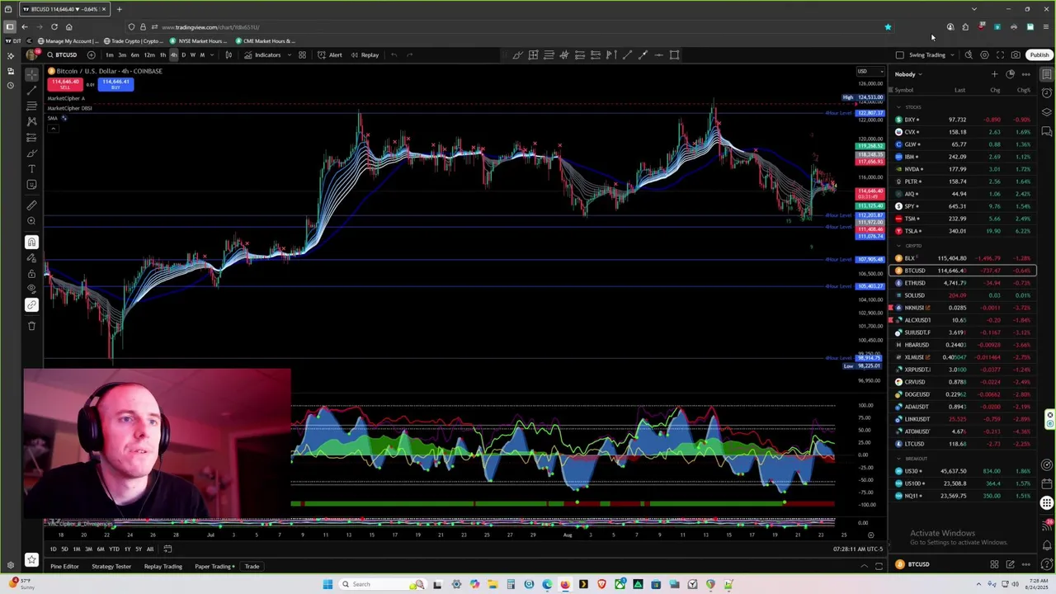Open chart settings gear icon
The width and height of the screenshot is (1056, 594).
(x=984, y=55)
